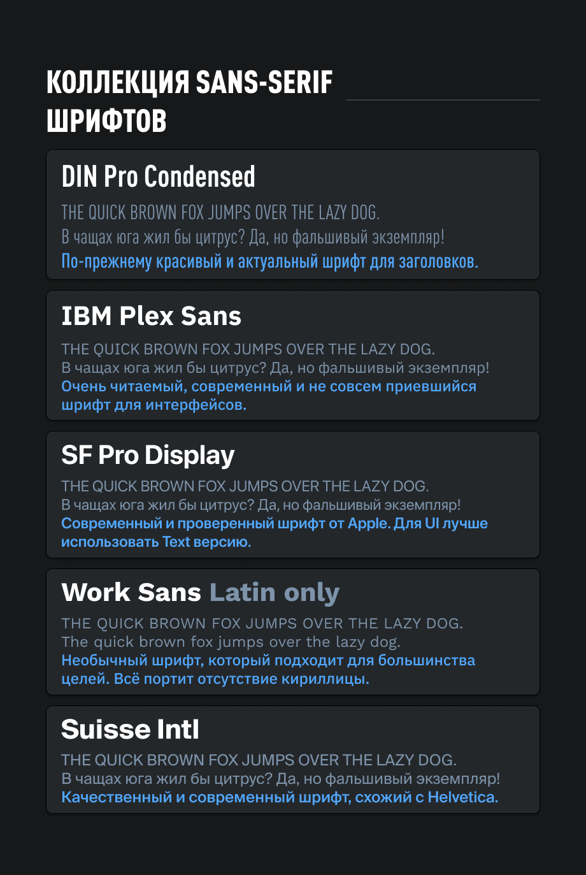This screenshot has height=875, width=586.
Task: Open the blue IBM Plex Sans description text
Action: (268, 395)
